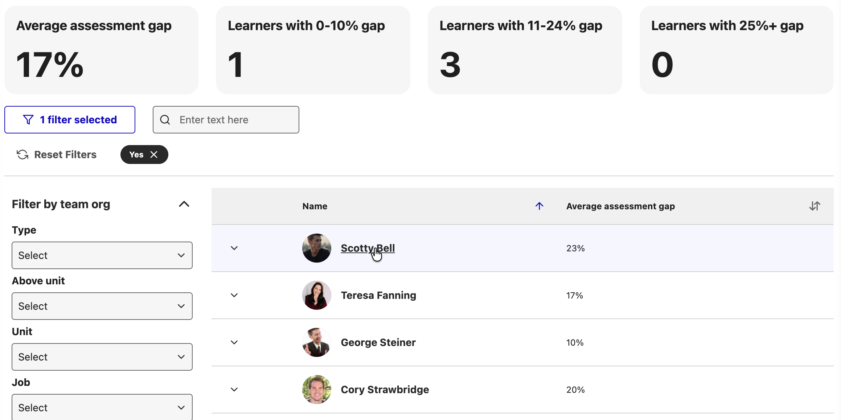Open the Type select dropdown
Image resolution: width=841 pixels, height=420 pixels.
click(102, 255)
